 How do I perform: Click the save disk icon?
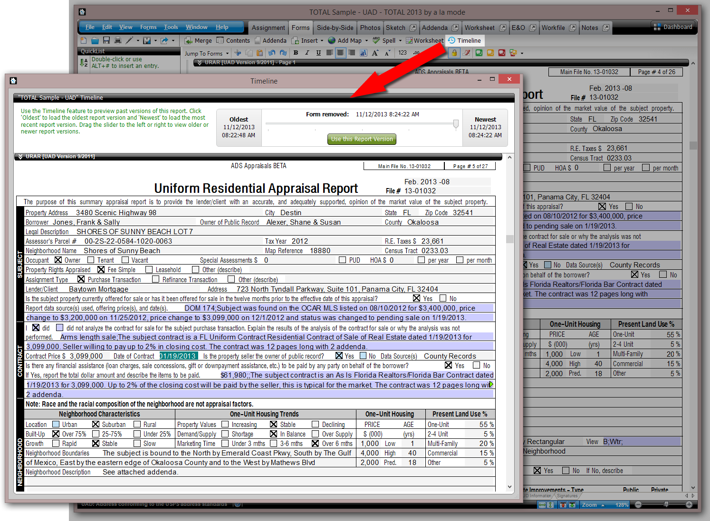tap(106, 41)
